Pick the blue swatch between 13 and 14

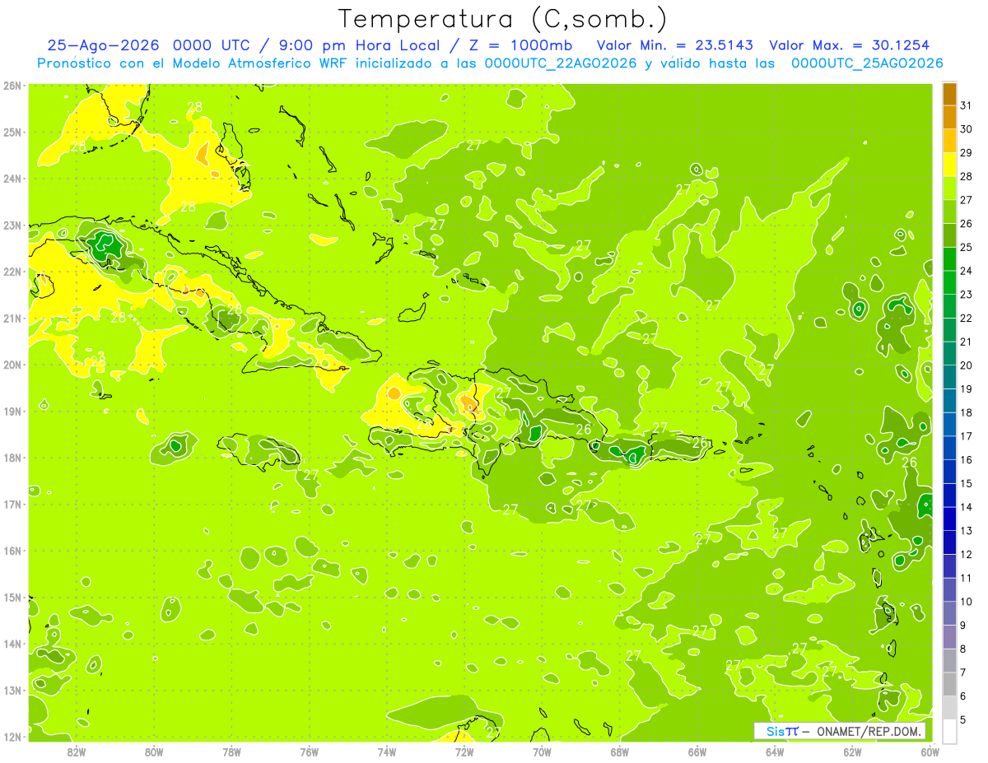click(x=949, y=519)
